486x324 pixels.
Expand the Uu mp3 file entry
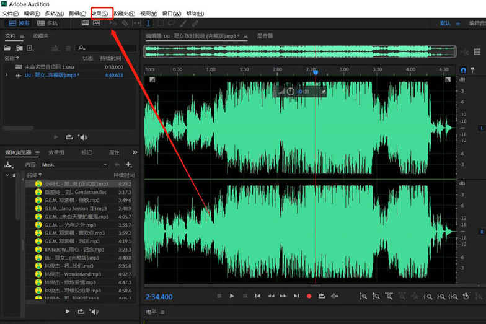(6, 75)
